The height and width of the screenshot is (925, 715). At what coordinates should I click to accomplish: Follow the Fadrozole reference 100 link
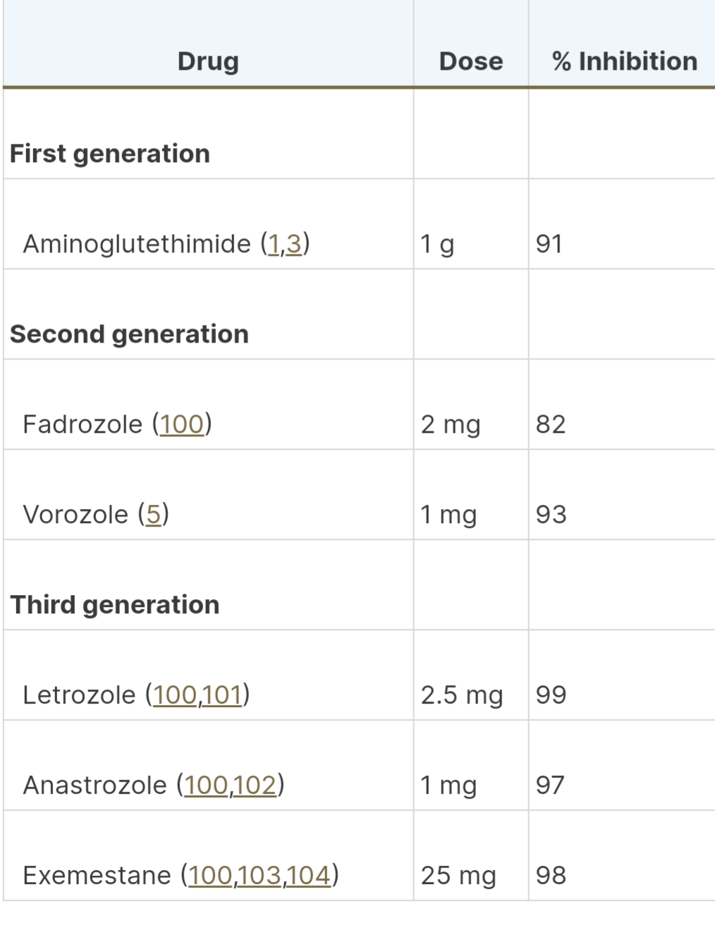coord(181,425)
